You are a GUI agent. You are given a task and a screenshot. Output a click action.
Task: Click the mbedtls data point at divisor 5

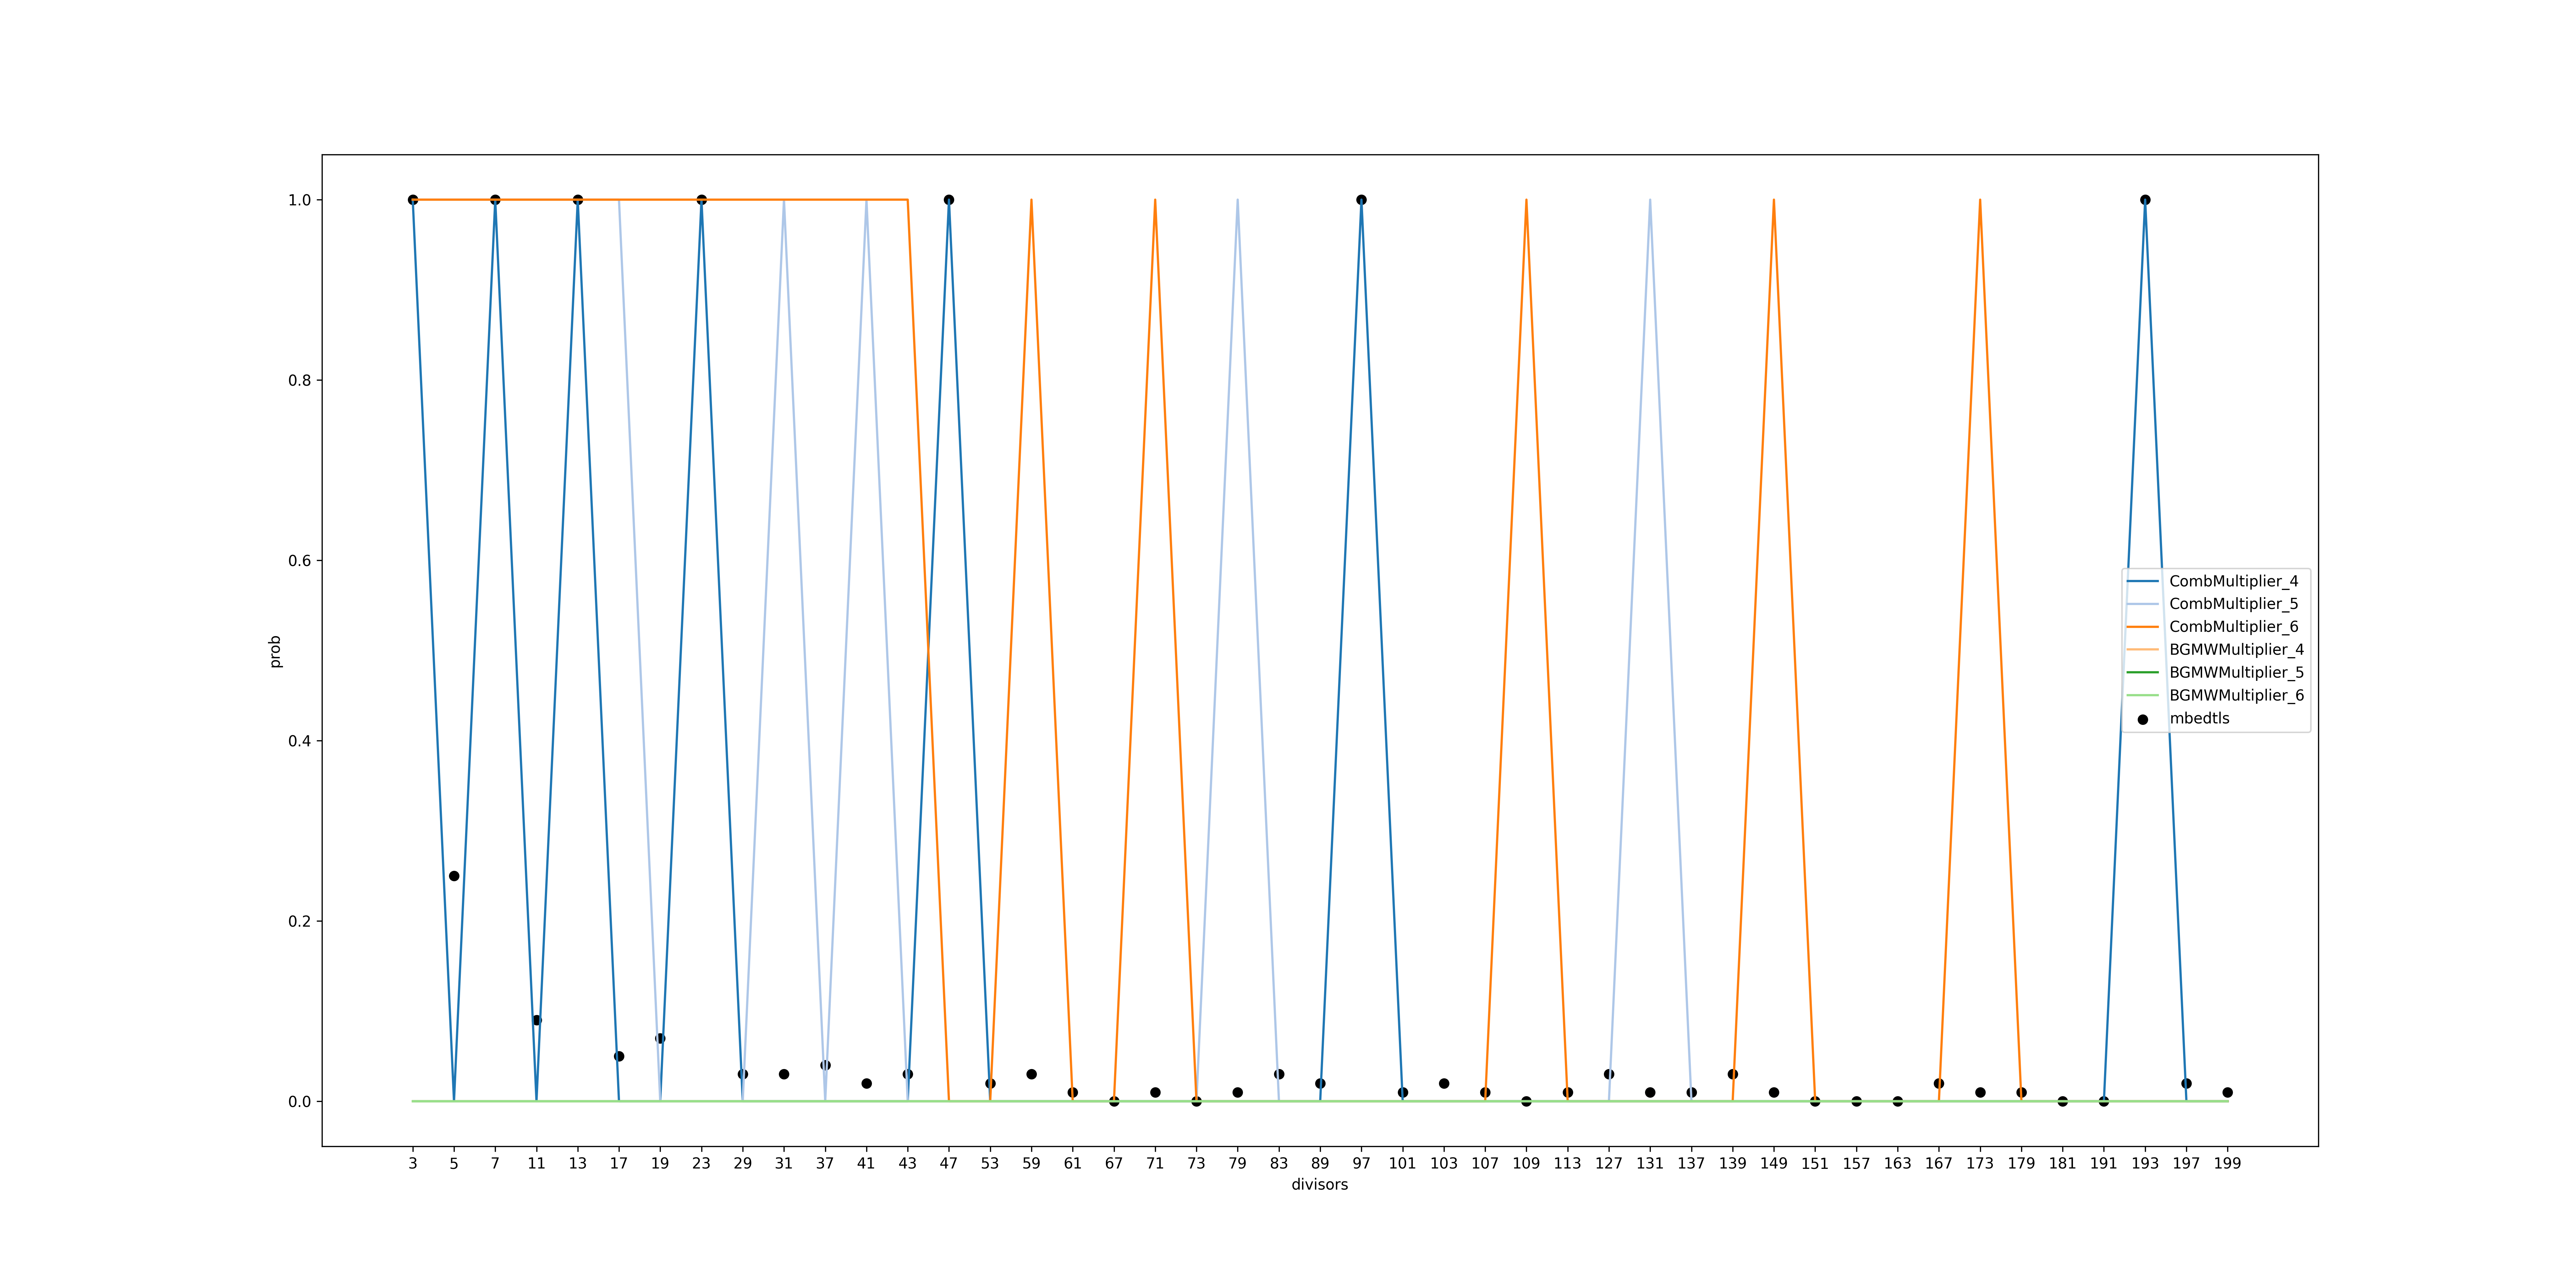[454, 876]
